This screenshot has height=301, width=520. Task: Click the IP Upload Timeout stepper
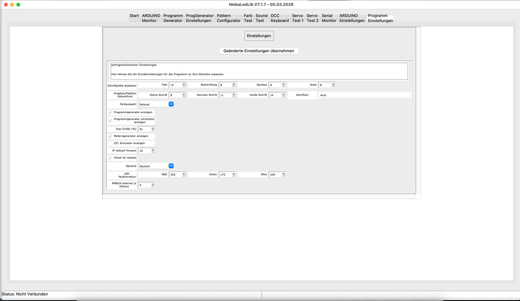[x=153, y=151]
